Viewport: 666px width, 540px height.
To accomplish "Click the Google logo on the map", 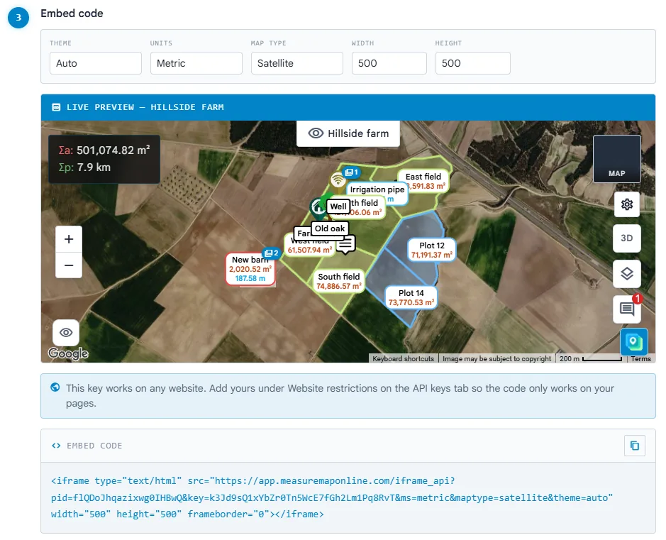I will tap(68, 353).
